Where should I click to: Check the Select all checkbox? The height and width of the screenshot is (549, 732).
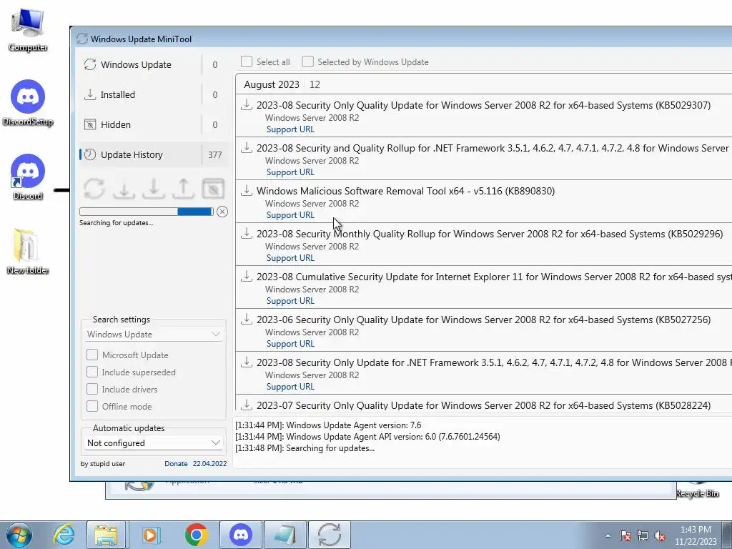[247, 61]
